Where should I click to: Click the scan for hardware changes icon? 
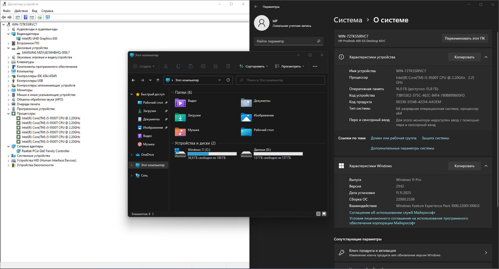pos(48,18)
